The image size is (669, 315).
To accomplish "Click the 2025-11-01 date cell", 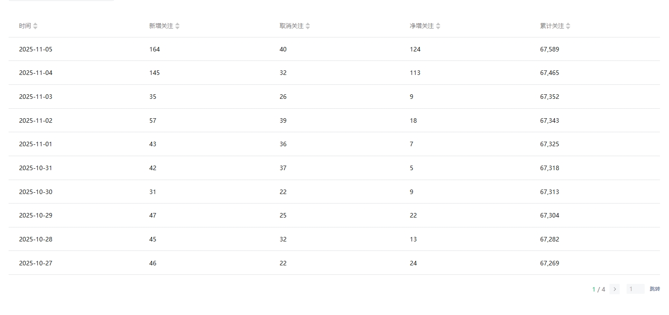I will [36, 144].
